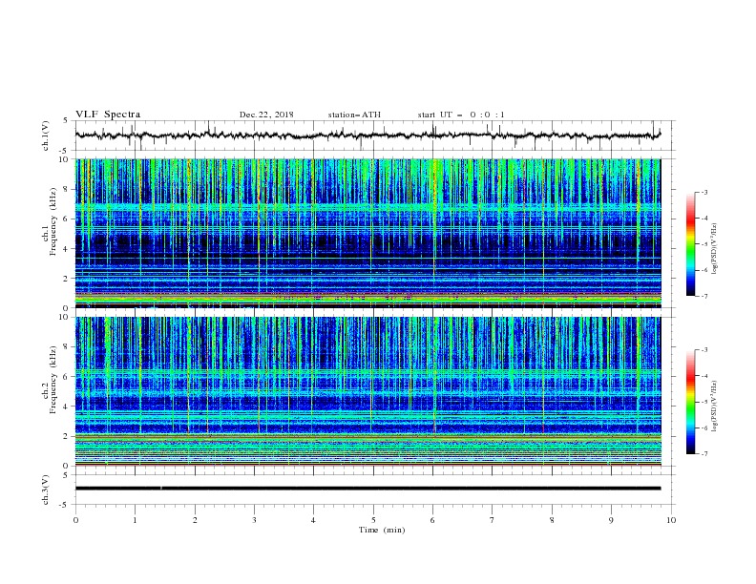This screenshot has height=584, width=756.
Task: Click the ch.1 spectrogram panel
Action: tap(368, 233)
